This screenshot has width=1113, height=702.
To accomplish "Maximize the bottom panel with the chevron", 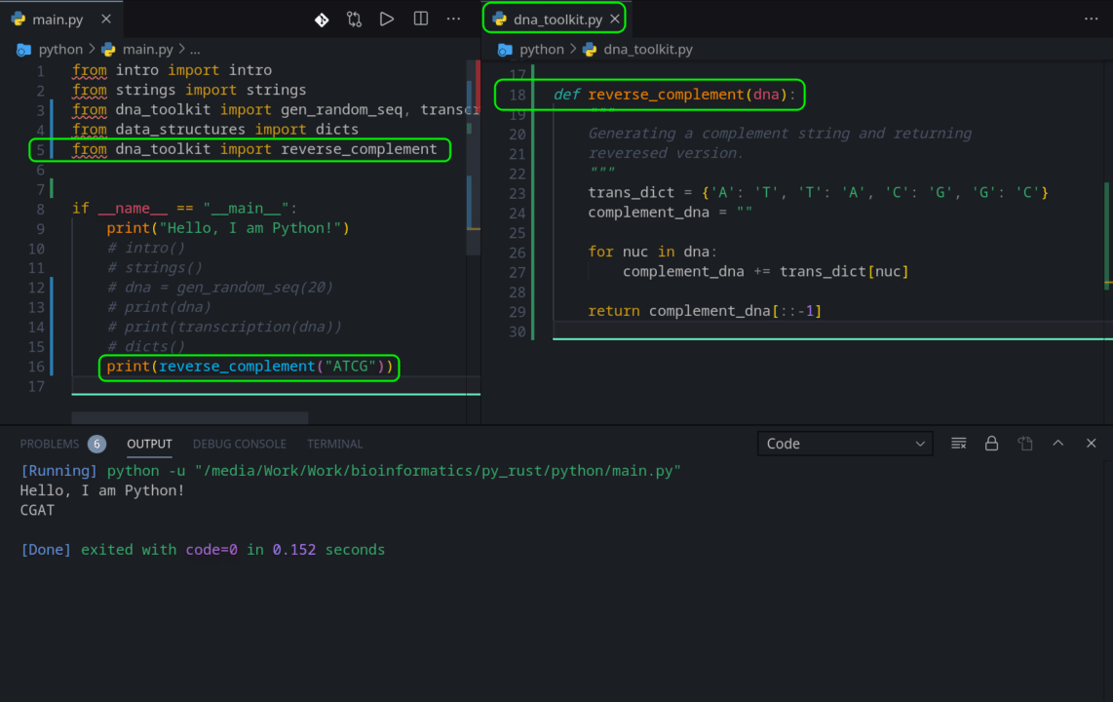I will point(1057,444).
